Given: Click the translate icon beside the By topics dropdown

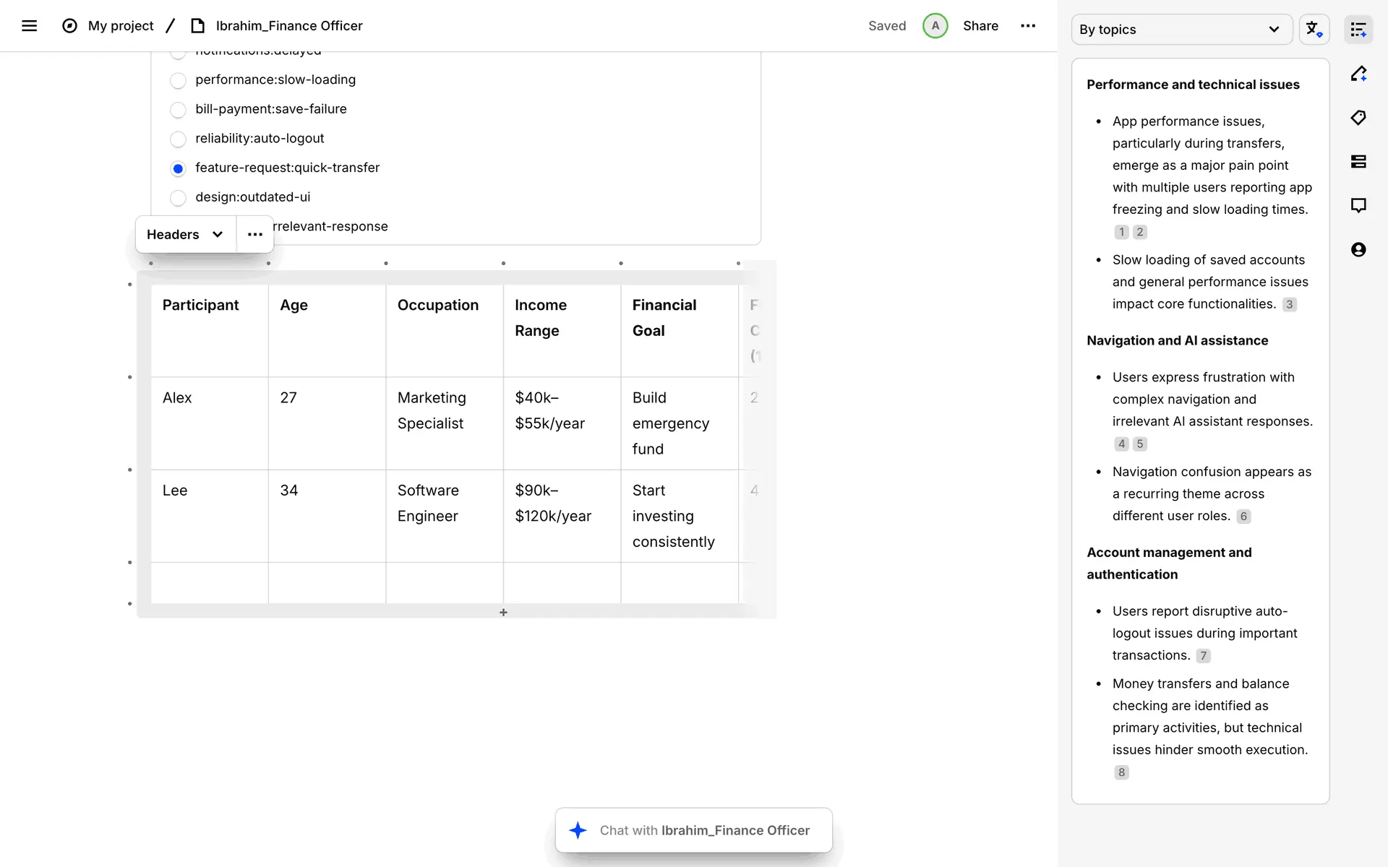Looking at the screenshot, I should 1314,30.
